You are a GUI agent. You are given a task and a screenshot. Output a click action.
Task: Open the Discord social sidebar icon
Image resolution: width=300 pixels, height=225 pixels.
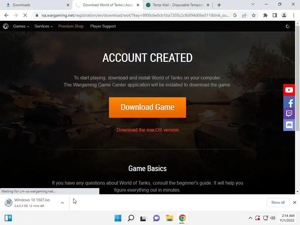[289, 125]
